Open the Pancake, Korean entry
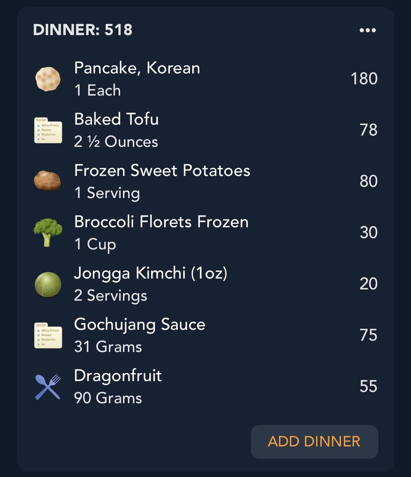Viewport: 411px width, 477px height. tap(137, 68)
